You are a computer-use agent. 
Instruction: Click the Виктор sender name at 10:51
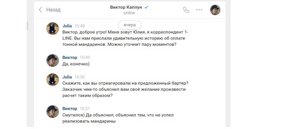pyautogui.click(x=70, y=109)
